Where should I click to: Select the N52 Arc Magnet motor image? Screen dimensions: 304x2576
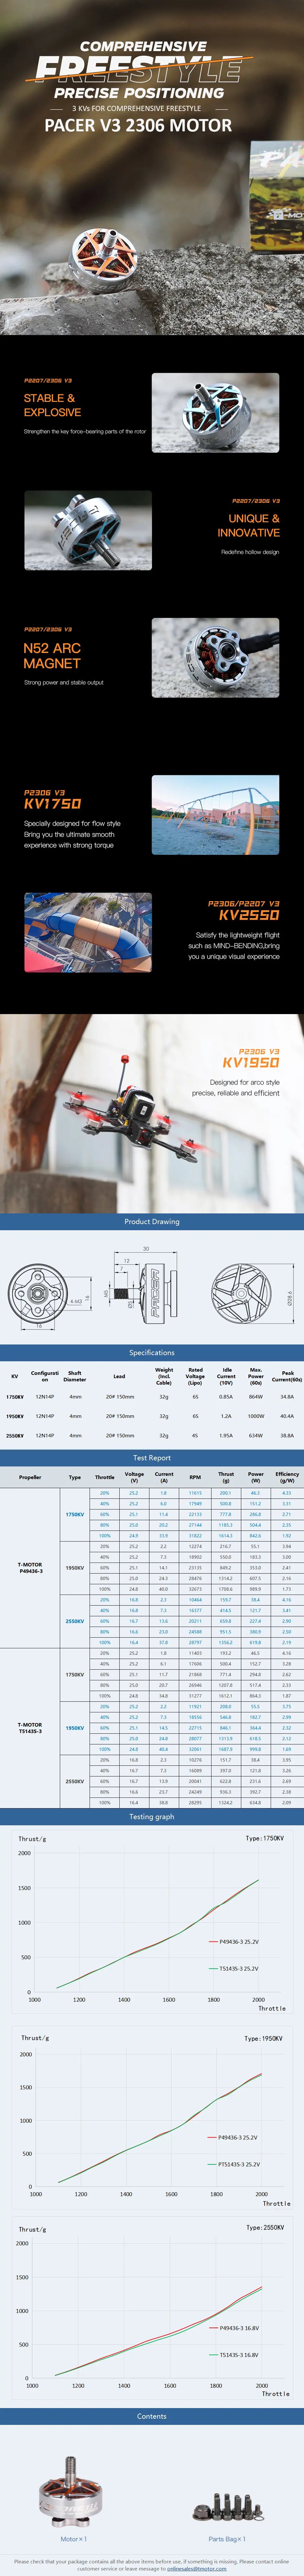[x=215, y=658]
